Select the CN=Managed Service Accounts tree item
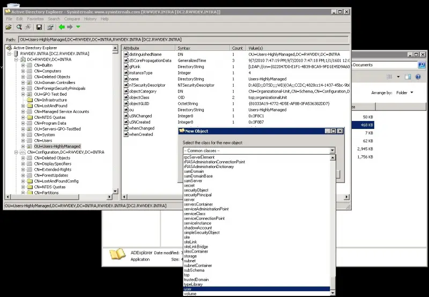 pyautogui.click(x=62, y=111)
